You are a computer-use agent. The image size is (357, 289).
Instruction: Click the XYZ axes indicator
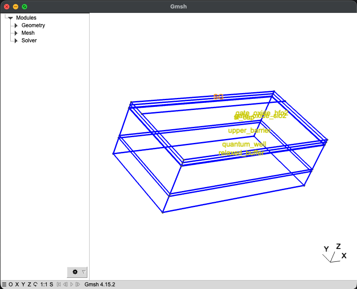pos(334,253)
